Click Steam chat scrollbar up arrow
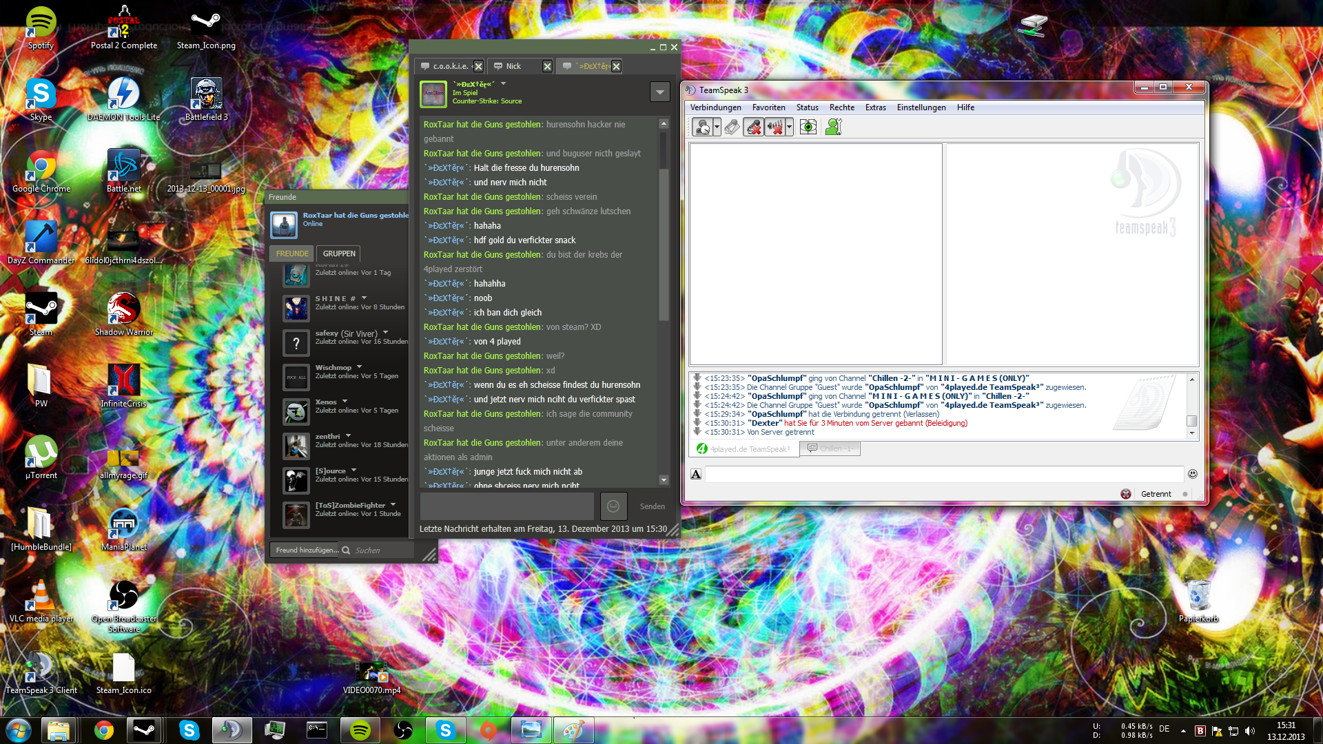The width and height of the screenshot is (1323, 744). coord(664,124)
